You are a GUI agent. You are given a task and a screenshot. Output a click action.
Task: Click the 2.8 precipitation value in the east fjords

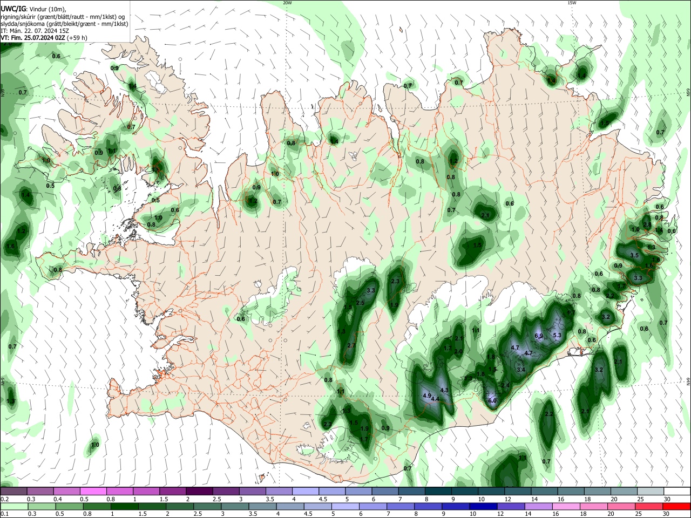click(x=647, y=224)
